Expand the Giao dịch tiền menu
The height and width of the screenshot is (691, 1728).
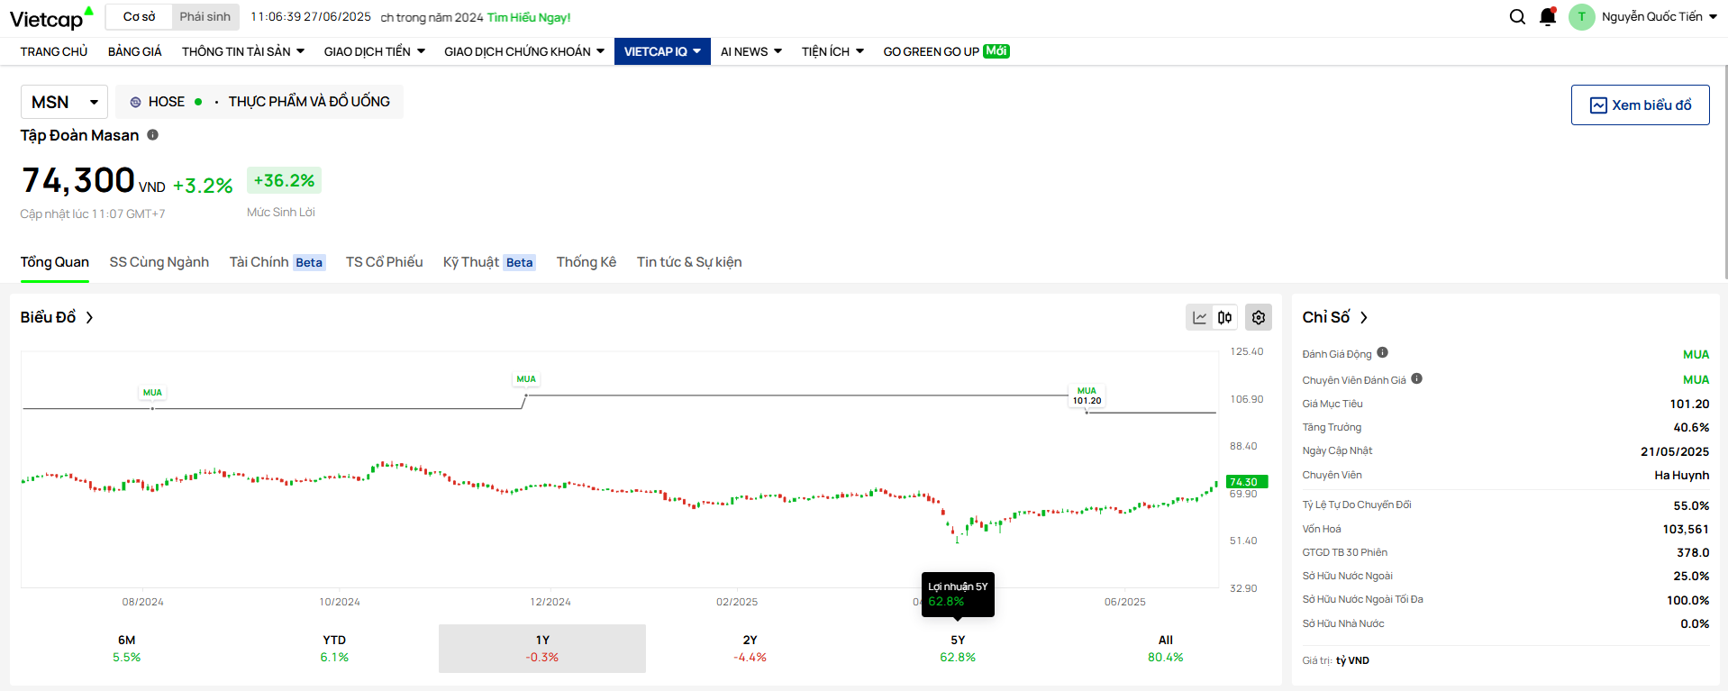point(374,51)
